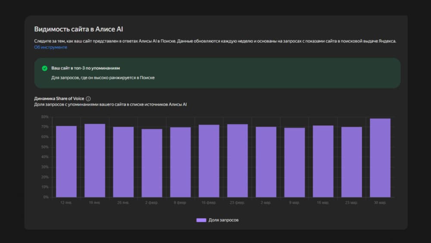
Task: Click the "12 янв" x-axis date label
Action: pos(66,202)
